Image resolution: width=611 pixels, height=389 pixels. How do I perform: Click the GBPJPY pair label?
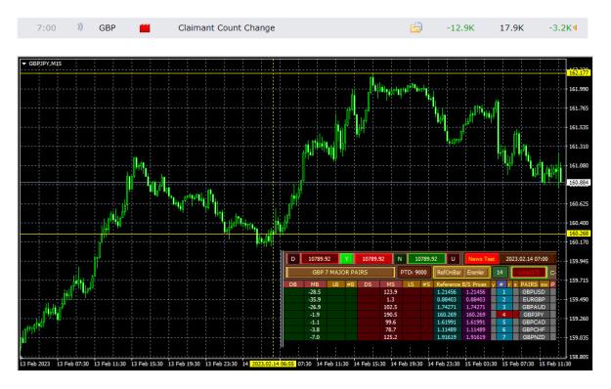click(534, 315)
